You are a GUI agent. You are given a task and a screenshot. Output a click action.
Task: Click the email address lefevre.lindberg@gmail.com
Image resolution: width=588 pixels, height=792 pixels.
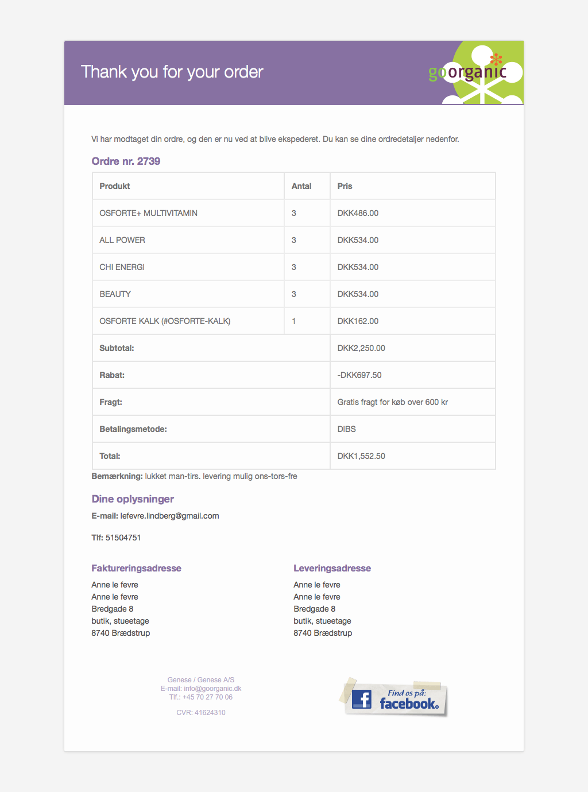click(170, 516)
